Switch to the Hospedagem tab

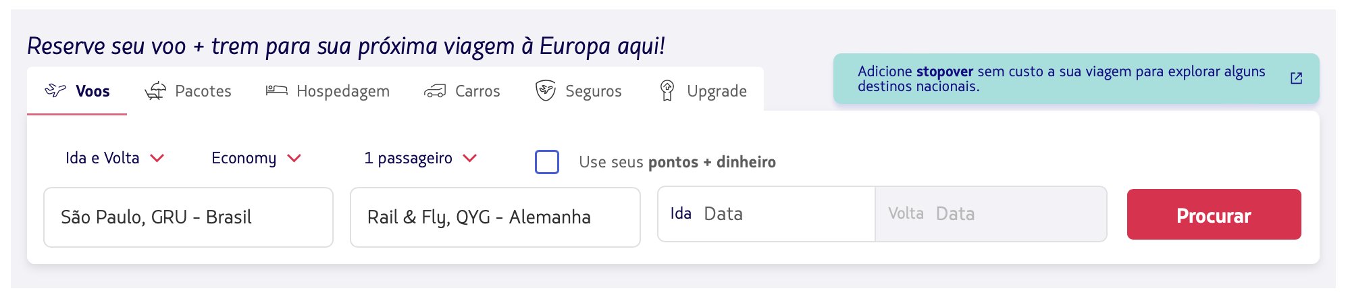(328, 90)
